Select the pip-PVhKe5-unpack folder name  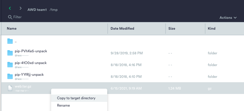click(31, 51)
